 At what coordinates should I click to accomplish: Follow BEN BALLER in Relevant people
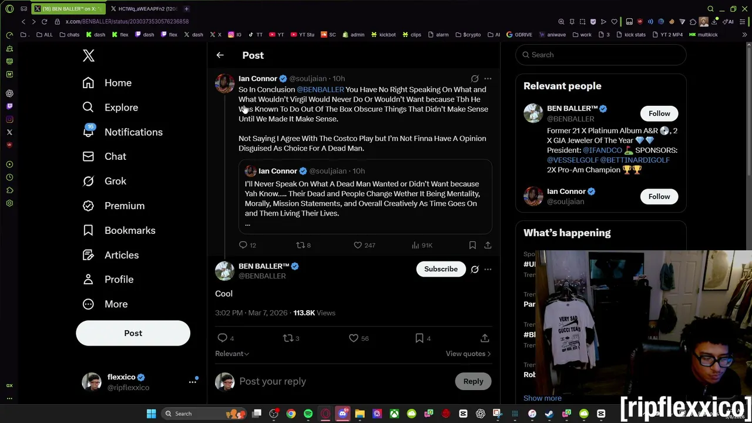coord(659,113)
